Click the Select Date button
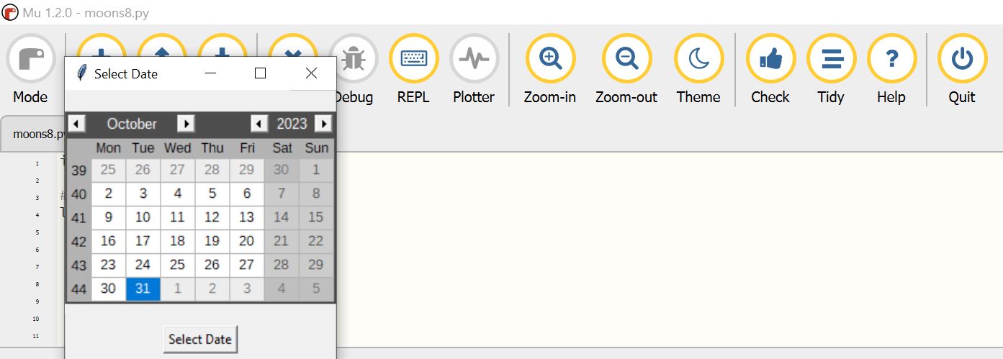The height and width of the screenshot is (359, 1003). point(200,339)
